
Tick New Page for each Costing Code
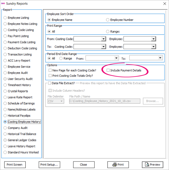point(50,70)
